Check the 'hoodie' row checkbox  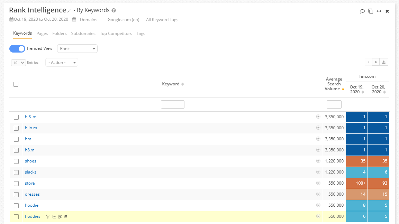[16, 206]
